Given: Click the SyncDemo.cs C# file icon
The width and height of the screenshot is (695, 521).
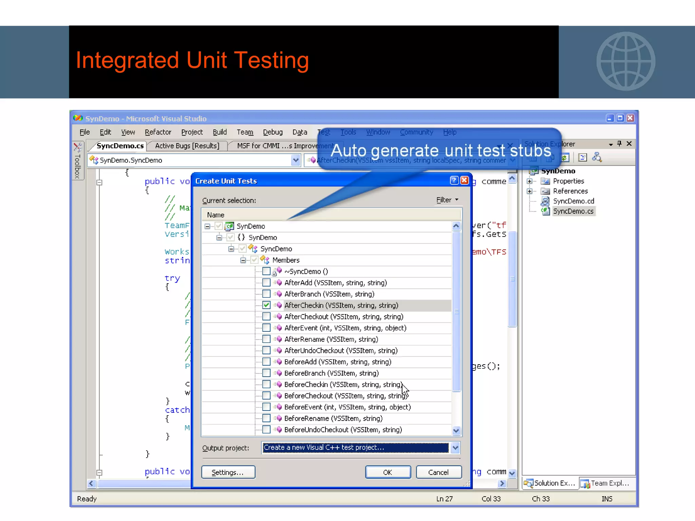Looking at the screenshot, I should click(x=545, y=211).
